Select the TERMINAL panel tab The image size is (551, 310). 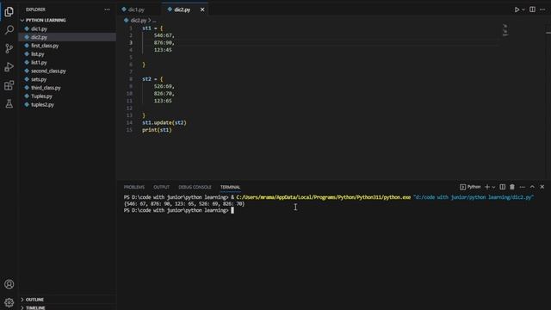click(230, 187)
